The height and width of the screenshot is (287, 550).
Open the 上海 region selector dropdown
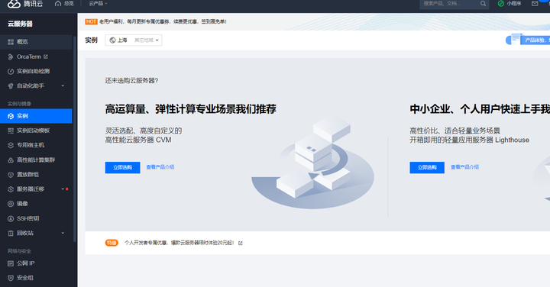pyautogui.click(x=133, y=40)
